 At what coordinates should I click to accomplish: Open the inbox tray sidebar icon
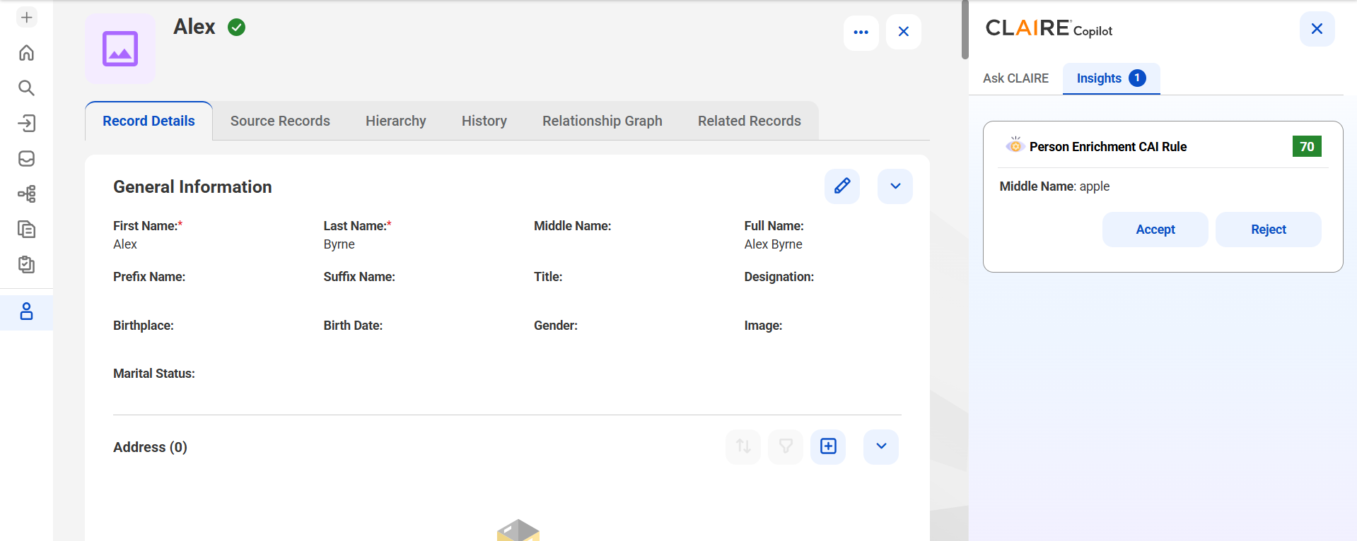tap(26, 158)
